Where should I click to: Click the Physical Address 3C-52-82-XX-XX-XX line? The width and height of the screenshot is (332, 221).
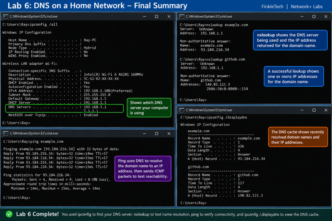(x=64, y=79)
